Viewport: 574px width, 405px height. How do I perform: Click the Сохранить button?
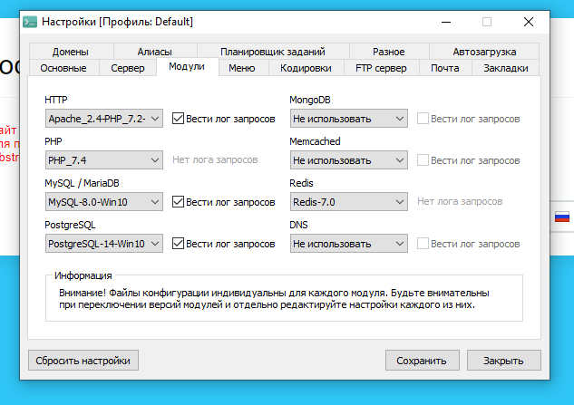coord(422,361)
